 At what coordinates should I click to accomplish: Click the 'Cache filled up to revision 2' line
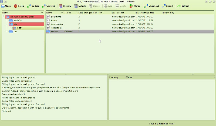[17, 81]
